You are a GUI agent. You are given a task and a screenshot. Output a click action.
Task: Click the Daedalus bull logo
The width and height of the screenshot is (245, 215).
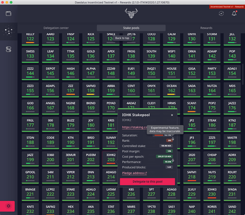(131, 13)
